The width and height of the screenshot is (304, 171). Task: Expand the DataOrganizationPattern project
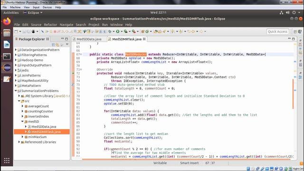tap(16, 50)
